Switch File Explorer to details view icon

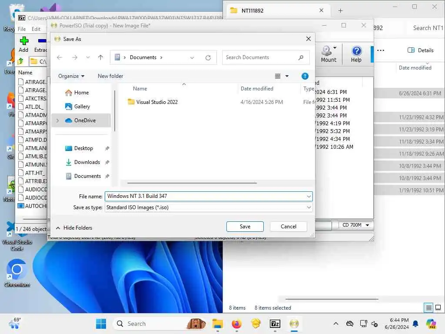(428, 307)
